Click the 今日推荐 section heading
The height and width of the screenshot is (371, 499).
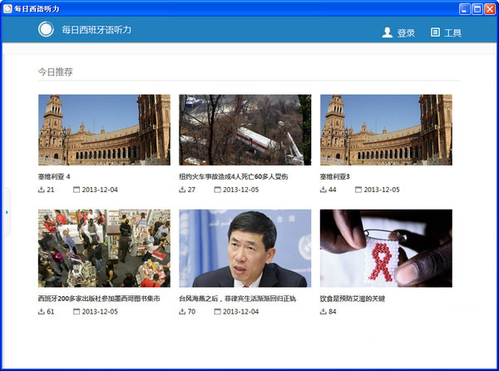(x=56, y=72)
